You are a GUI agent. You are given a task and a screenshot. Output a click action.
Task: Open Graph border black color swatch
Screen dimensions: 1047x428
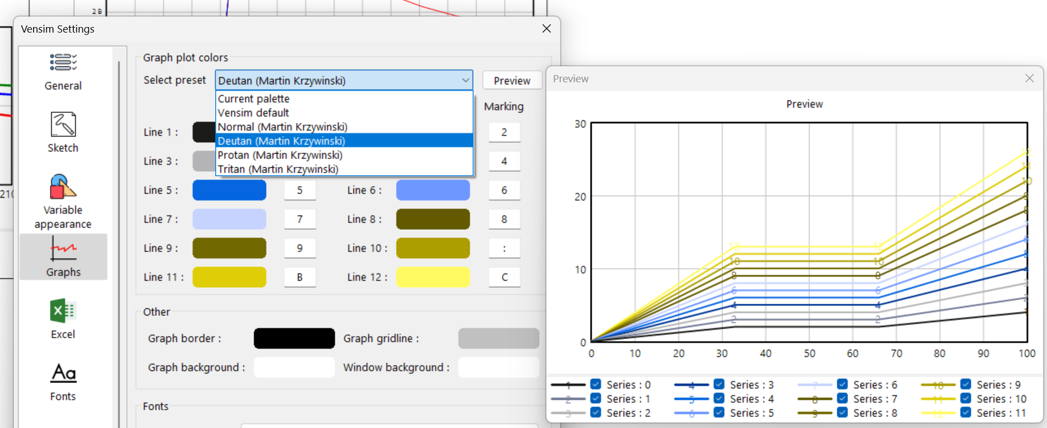(x=294, y=339)
